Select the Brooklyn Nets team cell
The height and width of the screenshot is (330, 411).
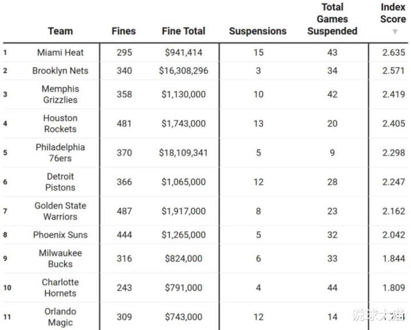point(60,71)
